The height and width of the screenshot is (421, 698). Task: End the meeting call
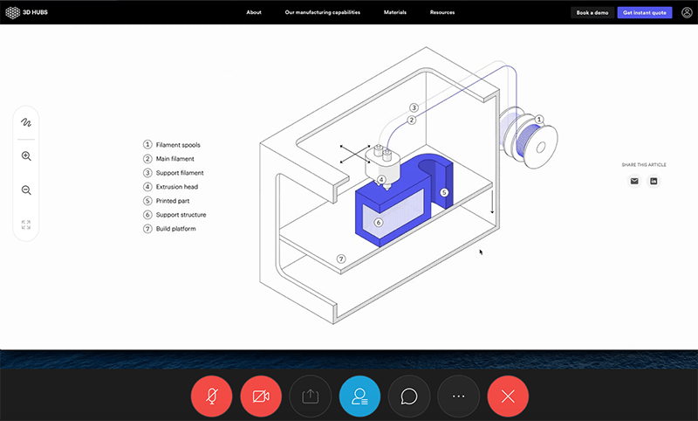[509, 396]
